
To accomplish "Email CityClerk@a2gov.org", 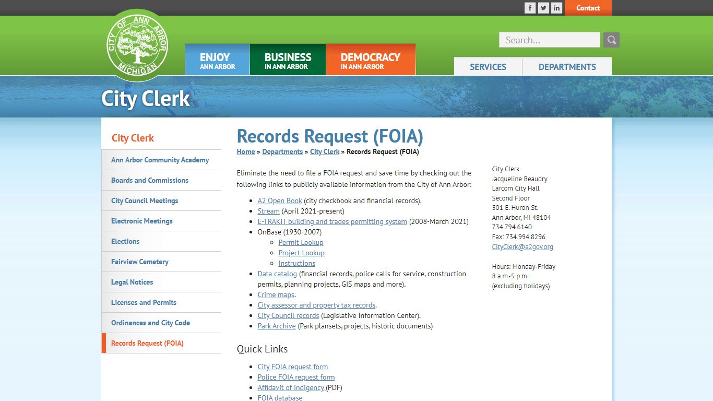I will [x=522, y=246].
